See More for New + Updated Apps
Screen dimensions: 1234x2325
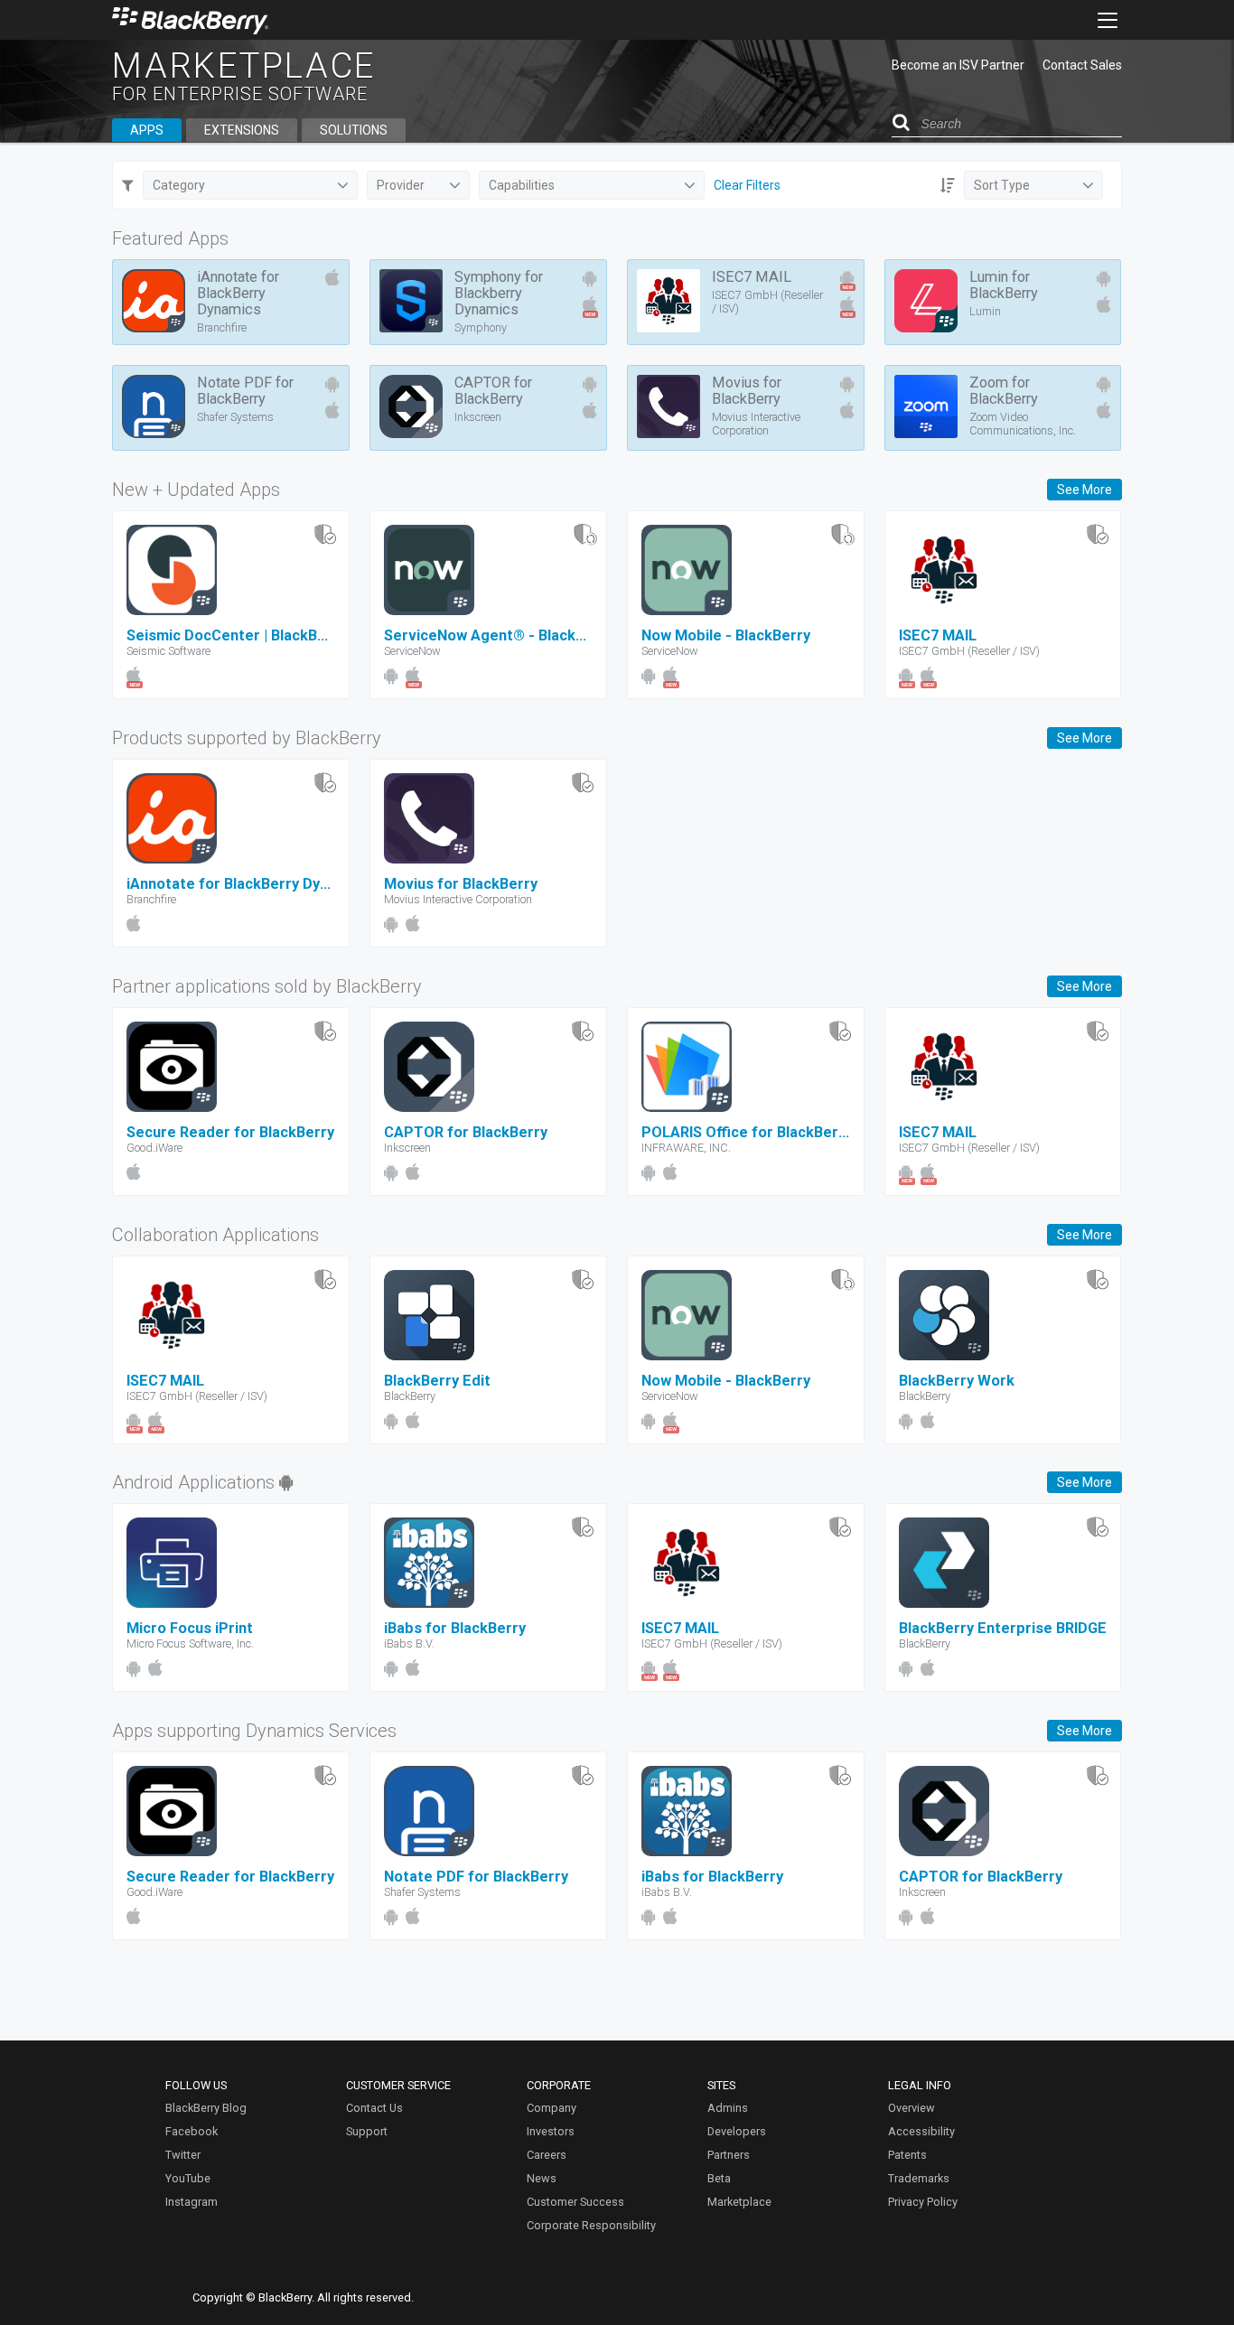pyautogui.click(x=1084, y=490)
